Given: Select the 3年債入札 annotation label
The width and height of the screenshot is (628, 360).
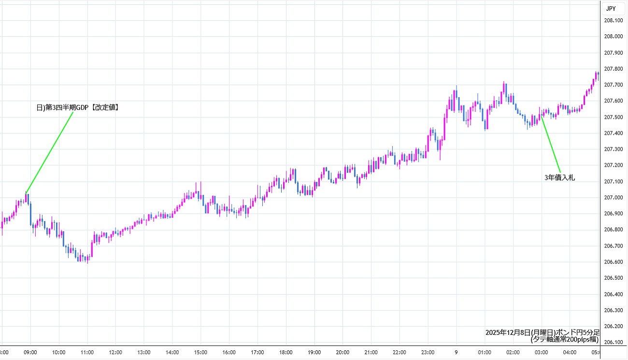Looking at the screenshot, I should 559,178.
